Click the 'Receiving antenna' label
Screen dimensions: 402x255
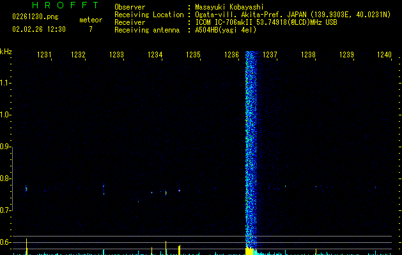click(x=147, y=30)
